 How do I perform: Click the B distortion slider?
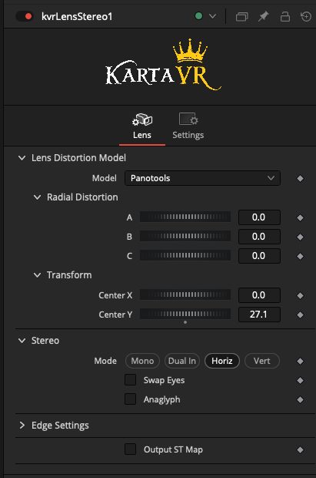coord(185,237)
